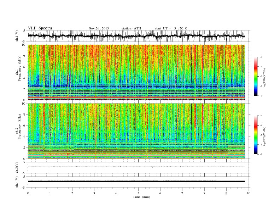
Task: Click the "ch.3(V)" axis label
Action: tap(17, 168)
